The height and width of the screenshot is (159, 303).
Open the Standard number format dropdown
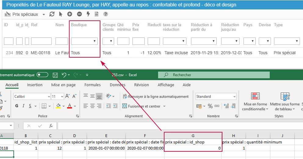pos(234,97)
